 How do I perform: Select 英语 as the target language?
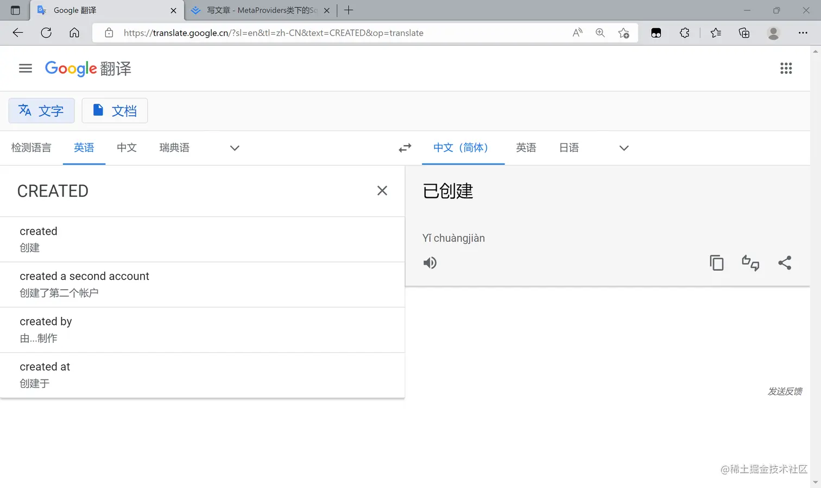tap(526, 148)
